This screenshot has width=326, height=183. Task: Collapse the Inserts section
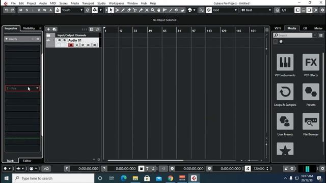(x=7, y=39)
